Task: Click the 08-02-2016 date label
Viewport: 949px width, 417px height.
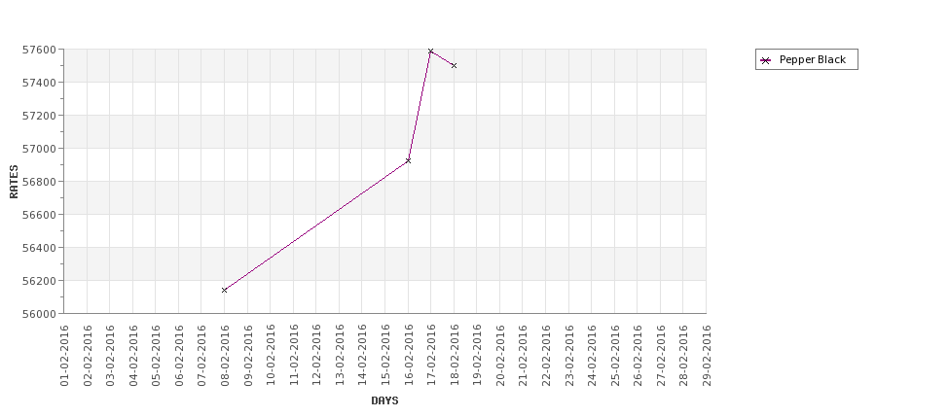Action: point(225,356)
